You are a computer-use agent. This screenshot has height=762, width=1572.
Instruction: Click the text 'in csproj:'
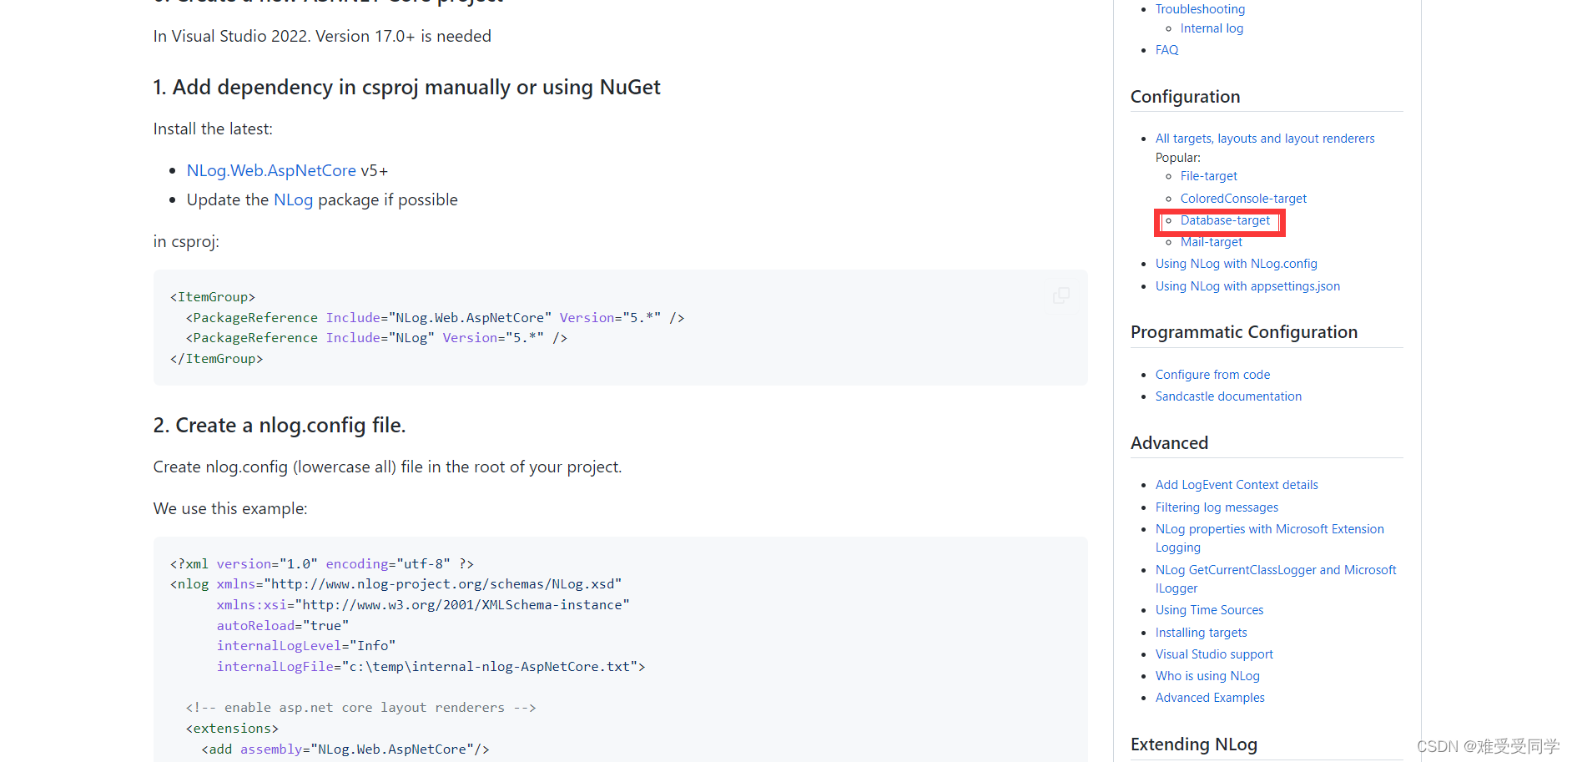tap(186, 241)
